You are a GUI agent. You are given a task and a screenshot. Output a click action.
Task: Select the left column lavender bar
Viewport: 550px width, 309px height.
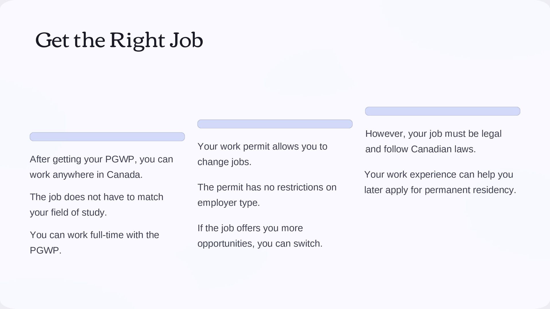[107, 137]
